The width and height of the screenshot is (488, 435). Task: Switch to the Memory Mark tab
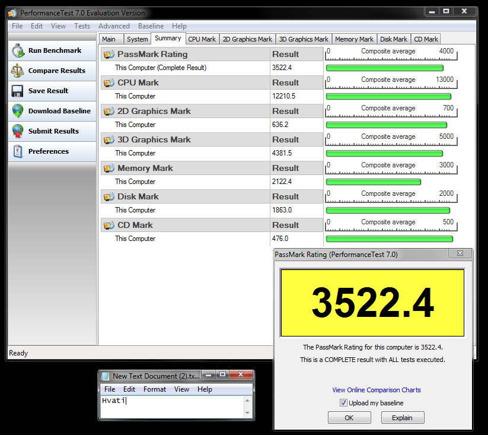[354, 39]
